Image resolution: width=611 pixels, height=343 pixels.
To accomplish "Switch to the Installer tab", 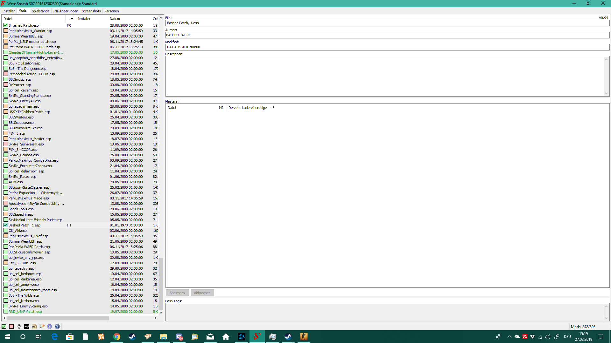I will [x=9, y=11].
